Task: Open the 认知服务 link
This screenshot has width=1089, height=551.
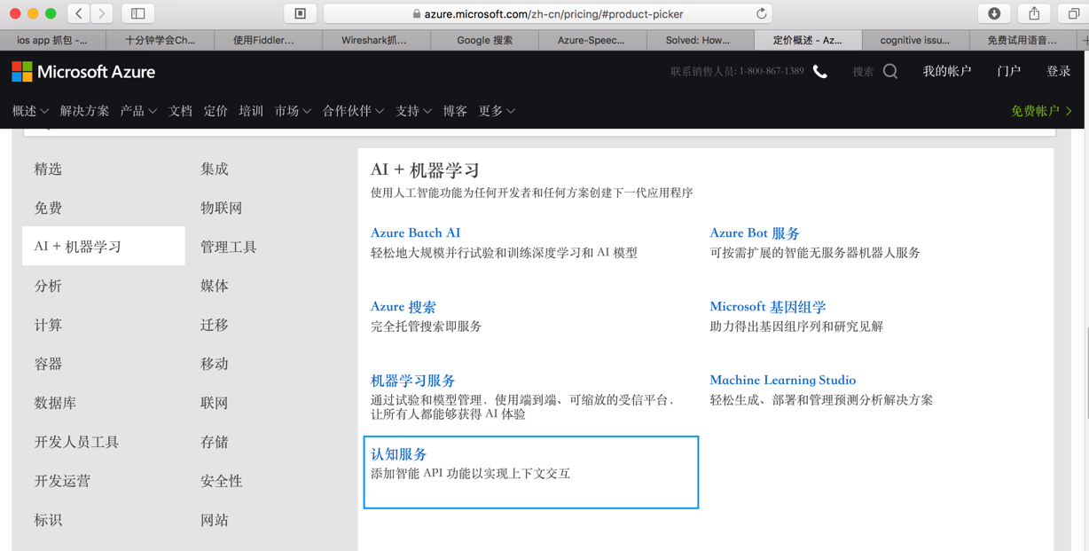Action: tap(399, 453)
